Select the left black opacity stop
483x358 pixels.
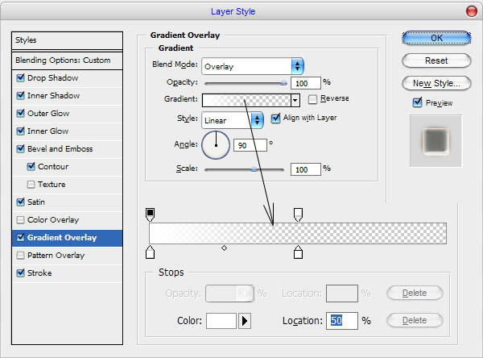tap(150, 214)
